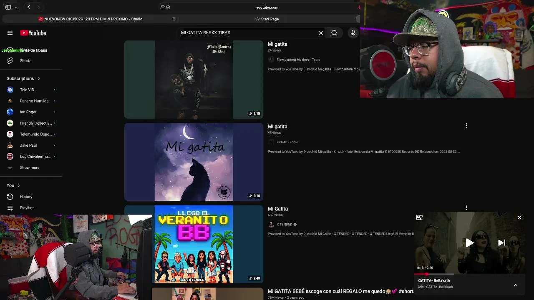Image resolution: width=534 pixels, height=300 pixels.
Task: Open the Mi gatita title with 24 views
Action: pyautogui.click(x=277, y=44)
